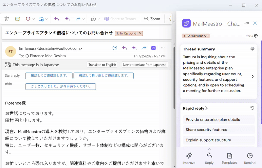Viewport: 262px width, 168px height.
Task: Archive this message using the archive icon
Action: coord(17,19)
